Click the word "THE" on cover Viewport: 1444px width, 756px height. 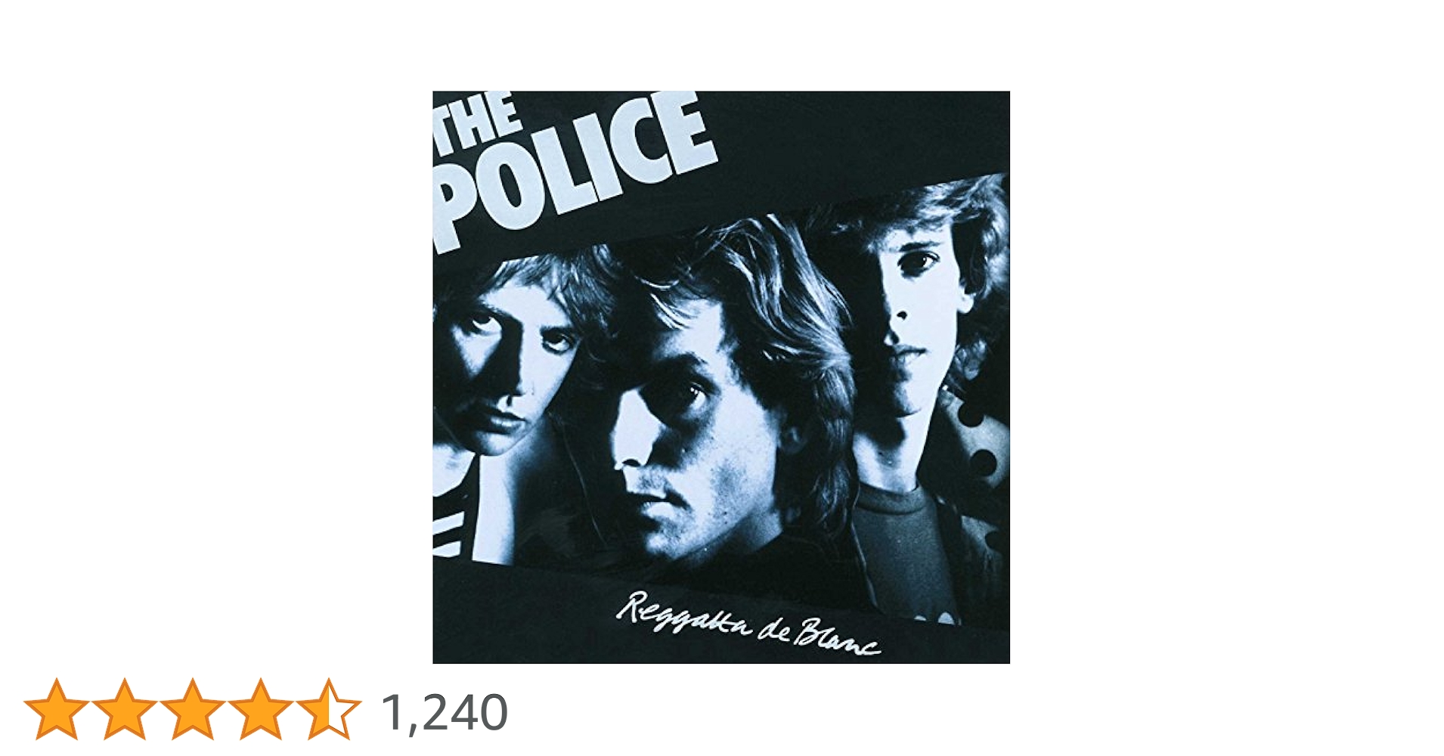[478, 119]
